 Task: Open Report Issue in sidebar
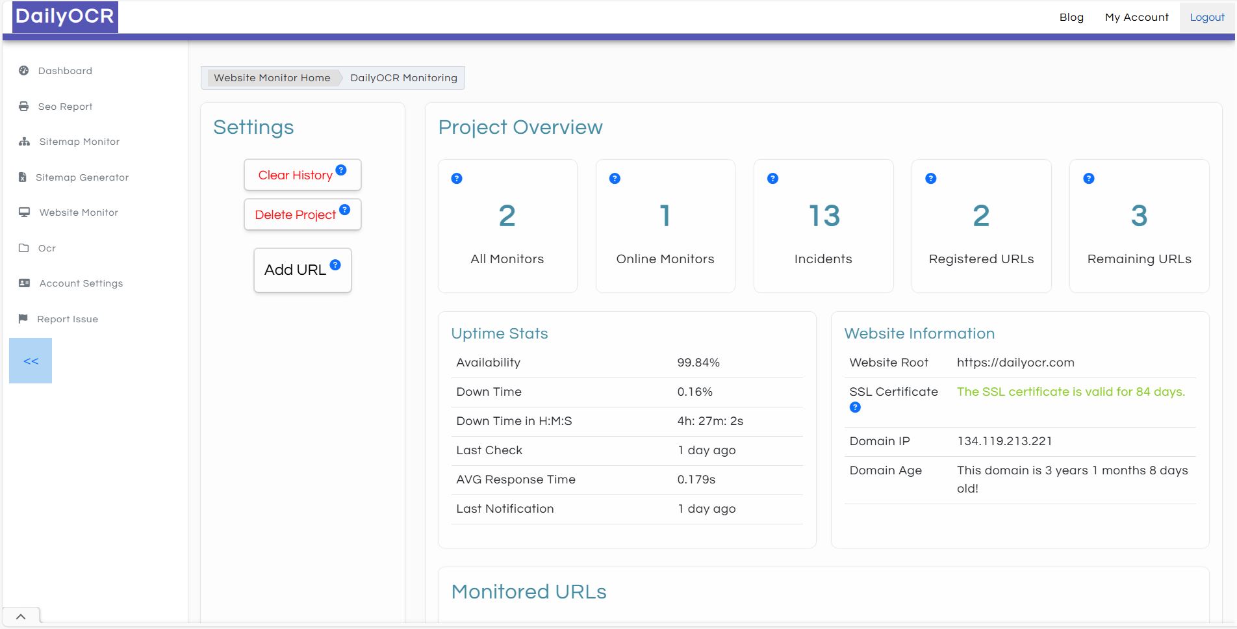coord(68,319)
